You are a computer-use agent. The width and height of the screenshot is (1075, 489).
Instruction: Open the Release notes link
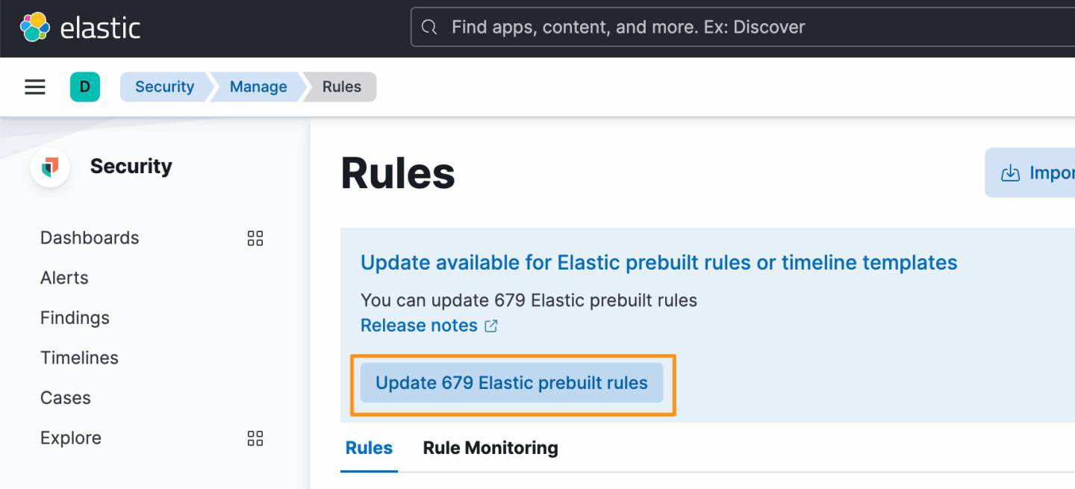point(419,326)
